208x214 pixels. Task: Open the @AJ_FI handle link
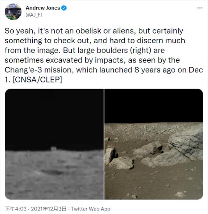pos(34,15)
